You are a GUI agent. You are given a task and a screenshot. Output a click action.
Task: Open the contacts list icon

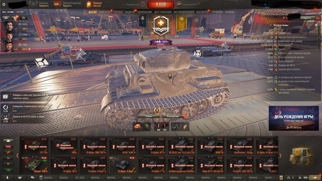coord(8,177)
